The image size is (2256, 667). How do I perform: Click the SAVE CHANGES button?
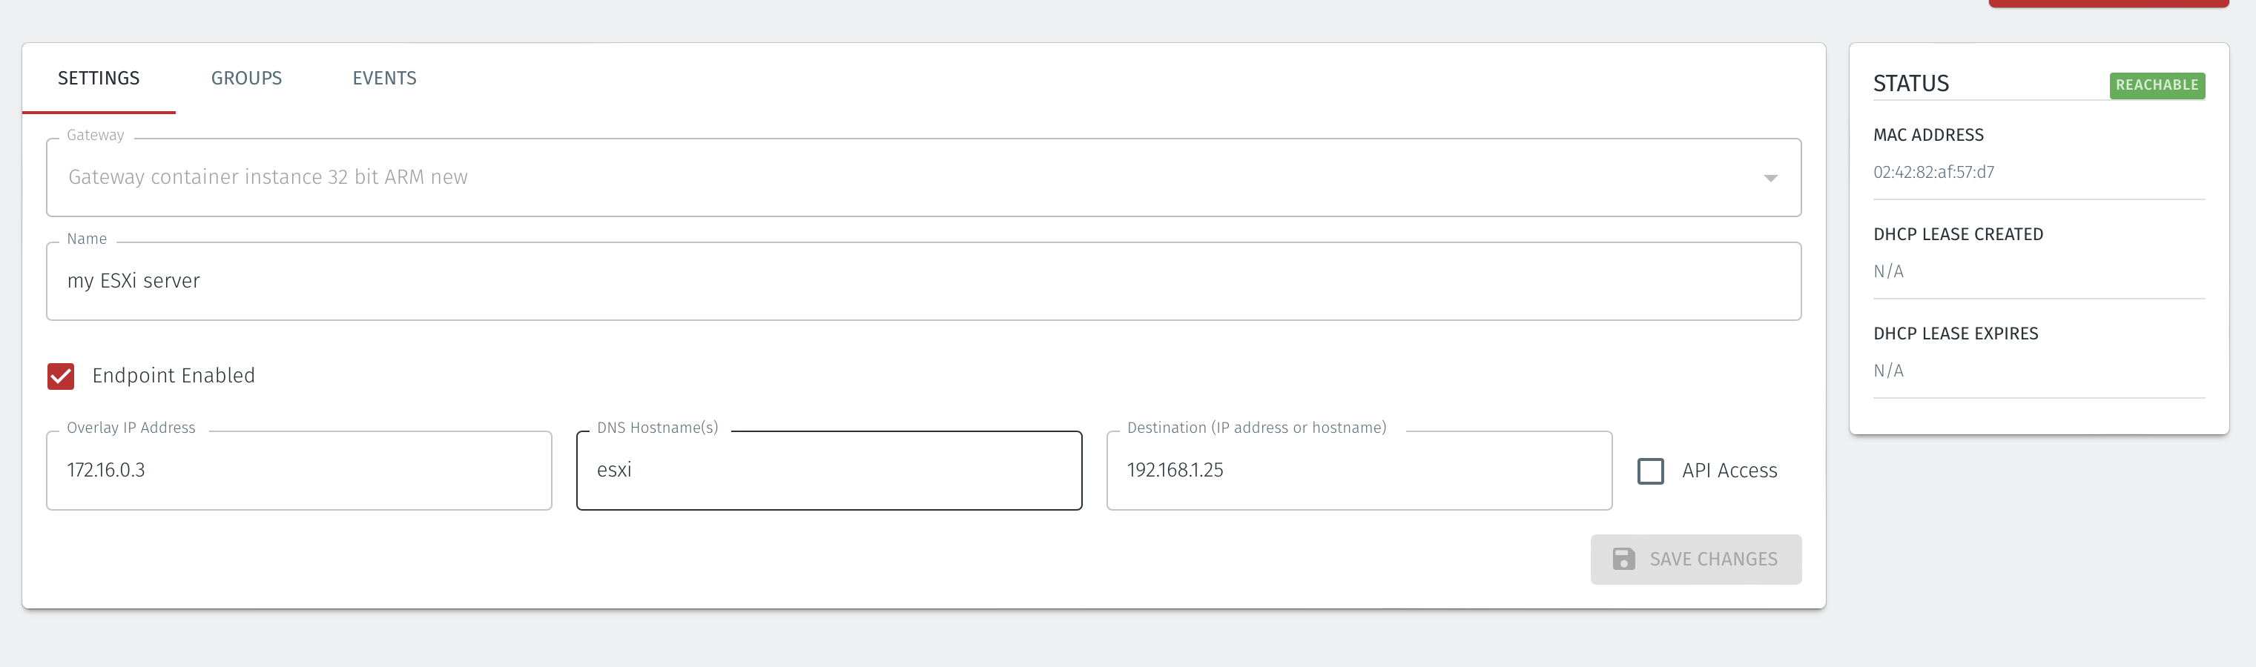pos(1695,560)
